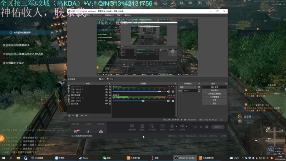Click the 开始录制 button
The width and height of the screenshot is (286, 161).
[x=214, y=91]
